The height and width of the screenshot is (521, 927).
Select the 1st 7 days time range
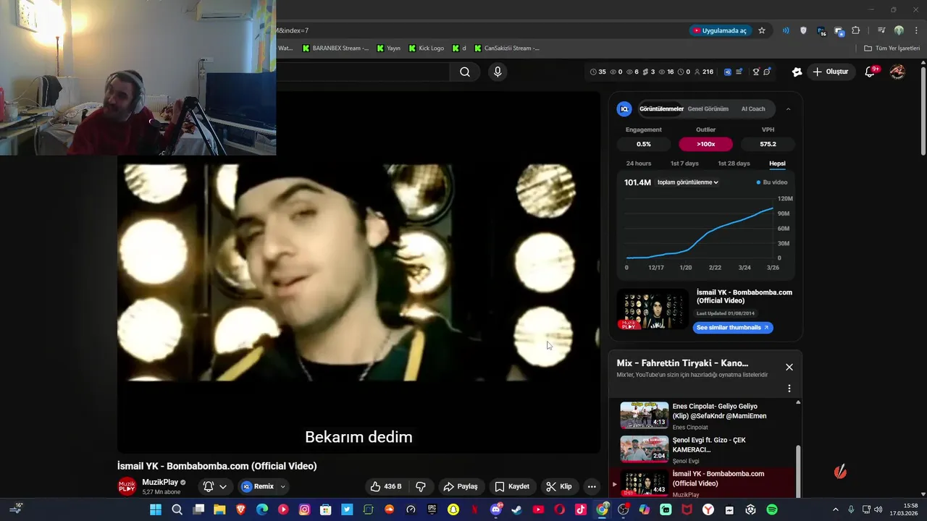click(x=684, y=164)
